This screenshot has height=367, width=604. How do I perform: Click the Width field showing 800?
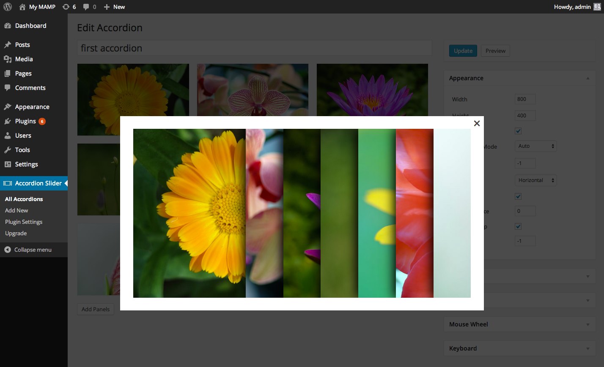525,99
